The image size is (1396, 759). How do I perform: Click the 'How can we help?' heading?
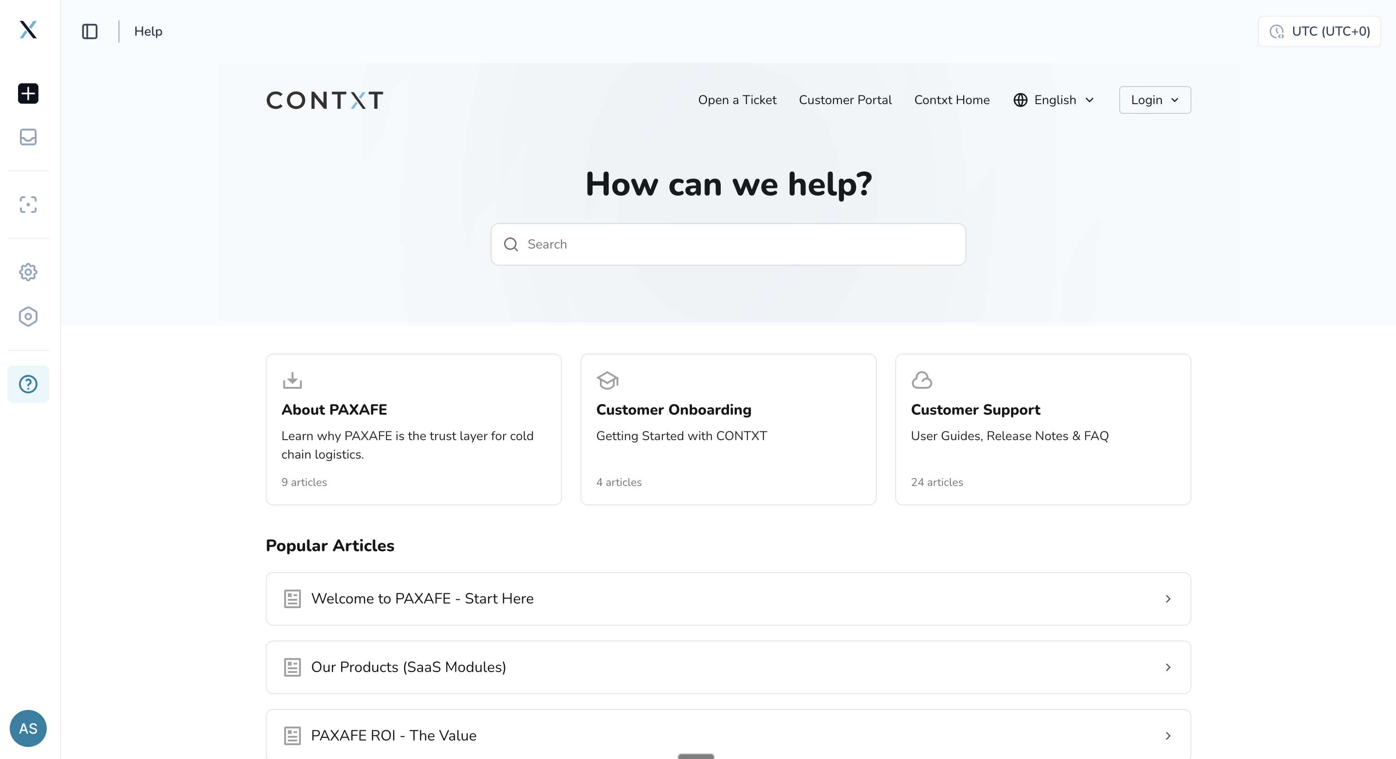point(729,184)
